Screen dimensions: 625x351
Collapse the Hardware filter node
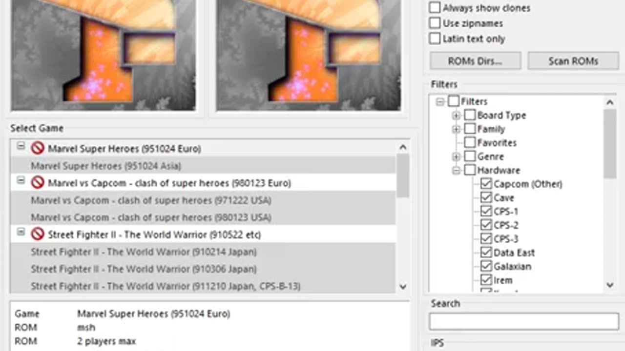coord(456,171)
